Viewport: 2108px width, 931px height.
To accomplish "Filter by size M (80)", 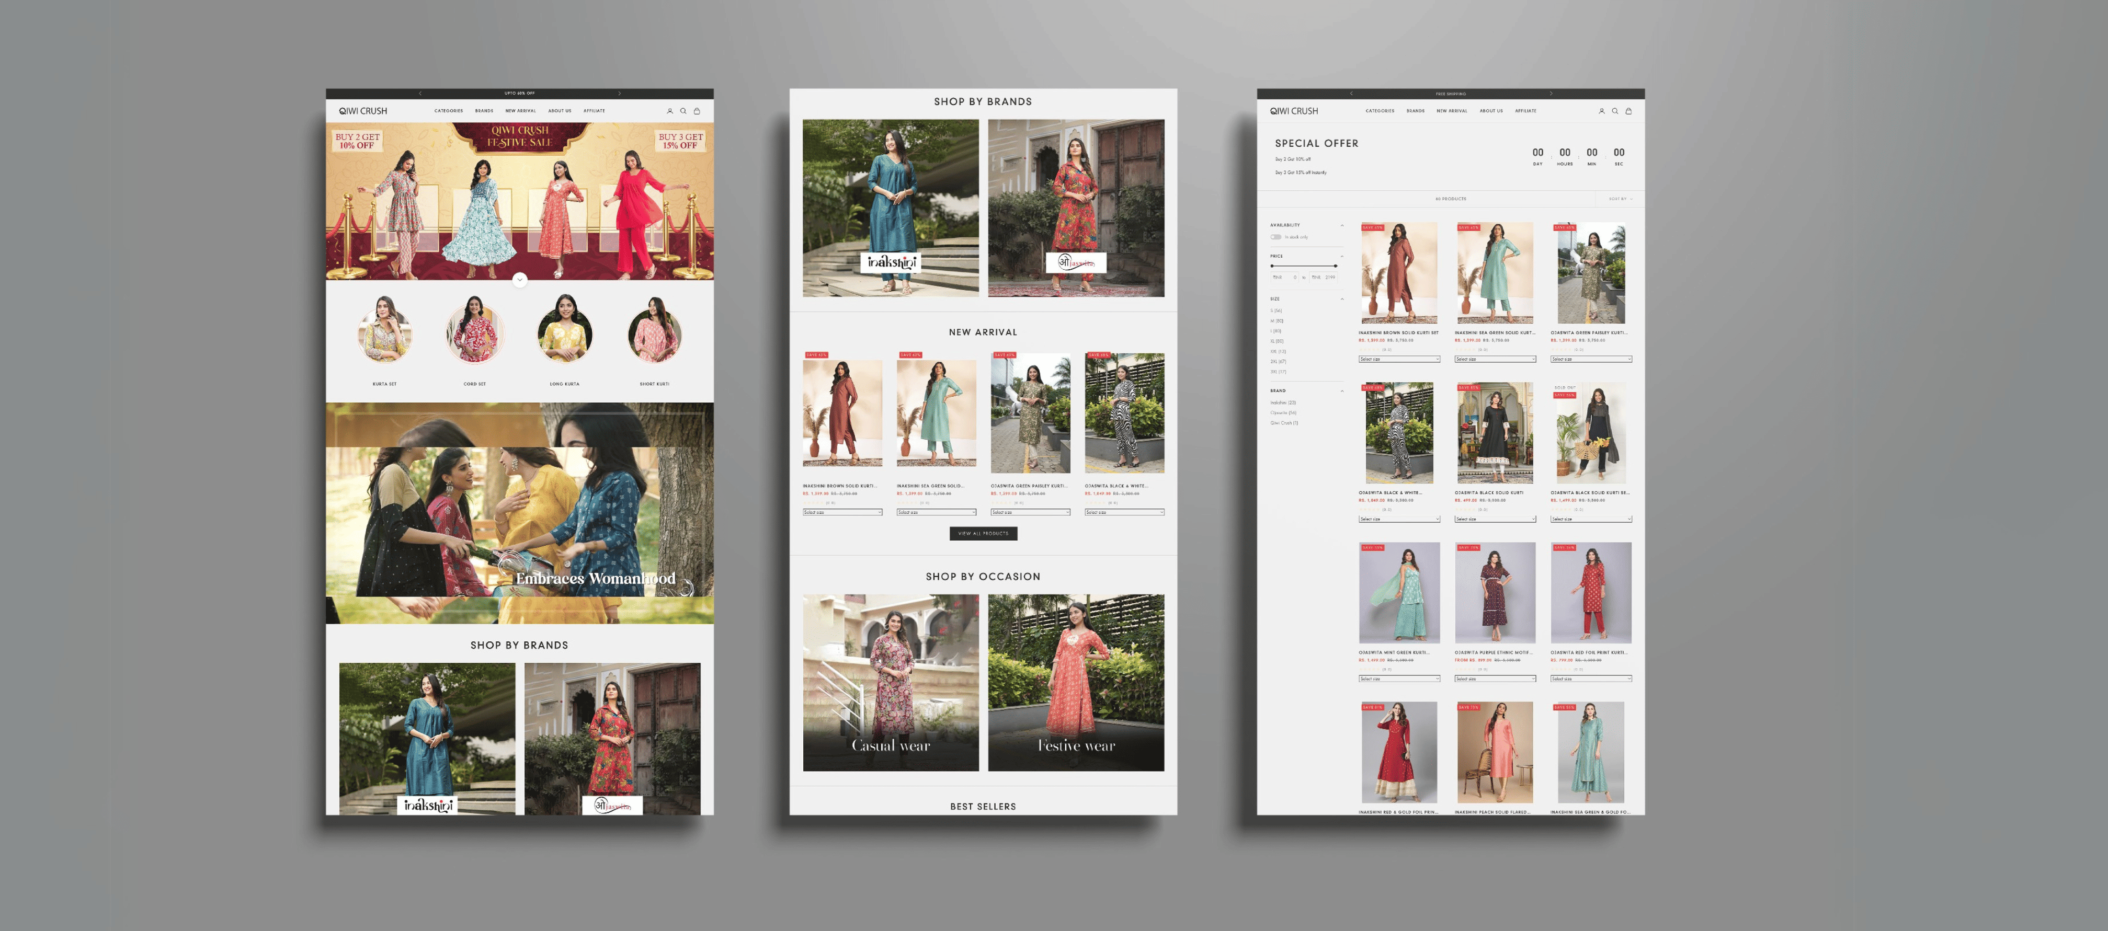I will click(x=1277, y=320).
